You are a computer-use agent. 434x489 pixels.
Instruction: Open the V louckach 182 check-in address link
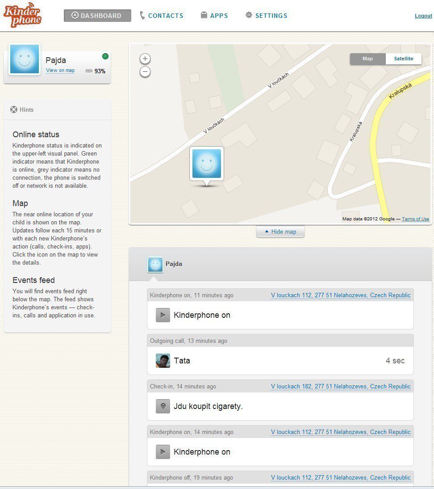(341, 386)
